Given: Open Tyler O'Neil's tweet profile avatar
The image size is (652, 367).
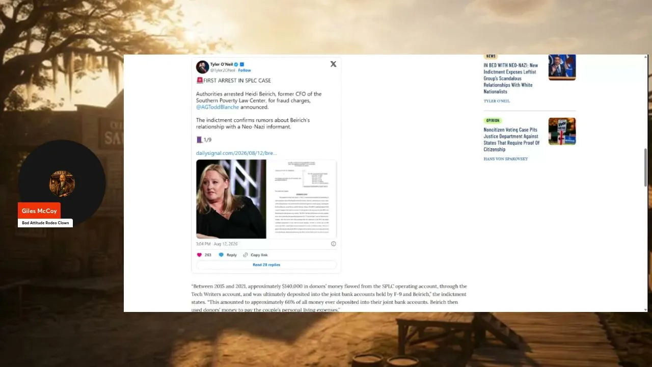Looking at the screenshot, I should (x=202, y=67).
